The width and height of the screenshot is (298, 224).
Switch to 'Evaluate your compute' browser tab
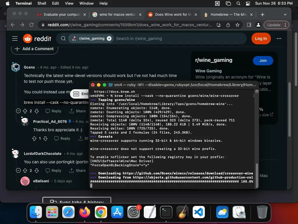tap(62, 15)
